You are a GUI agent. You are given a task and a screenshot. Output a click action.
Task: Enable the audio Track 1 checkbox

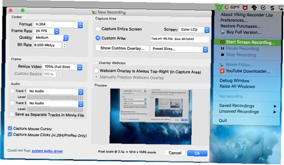[x=12, y=91]
